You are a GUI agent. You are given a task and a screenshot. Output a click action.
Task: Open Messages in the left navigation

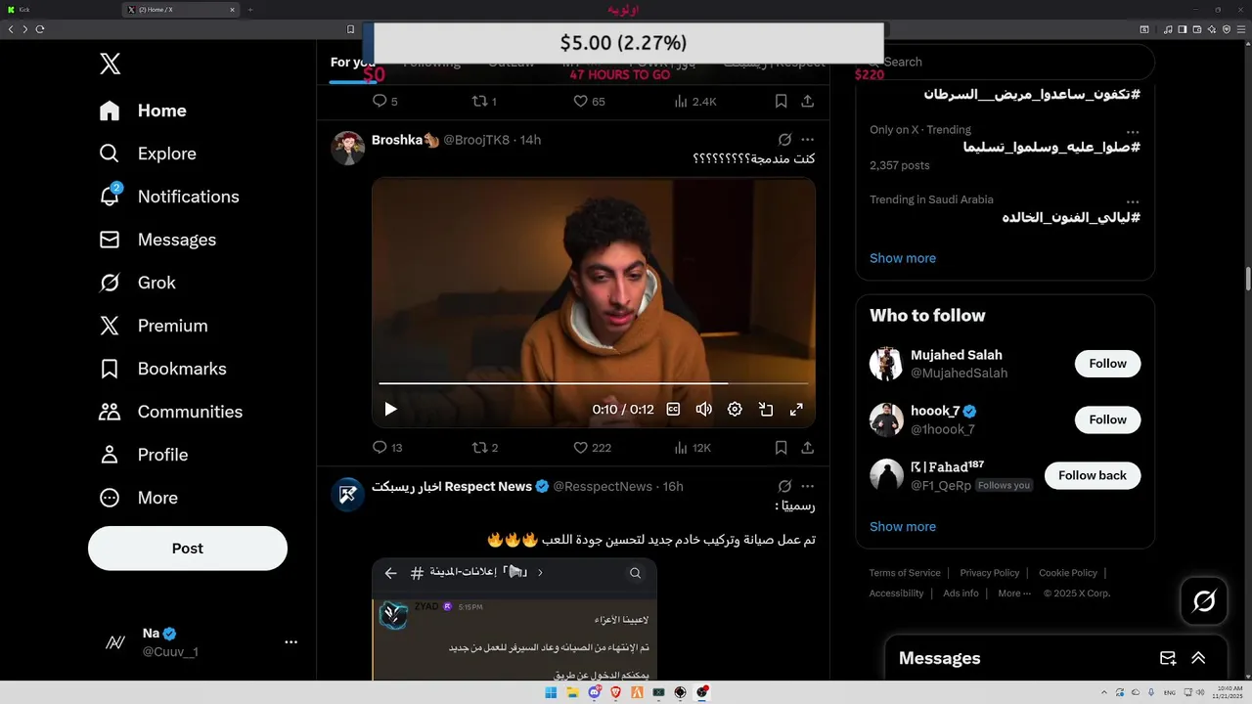coord(157,240)
